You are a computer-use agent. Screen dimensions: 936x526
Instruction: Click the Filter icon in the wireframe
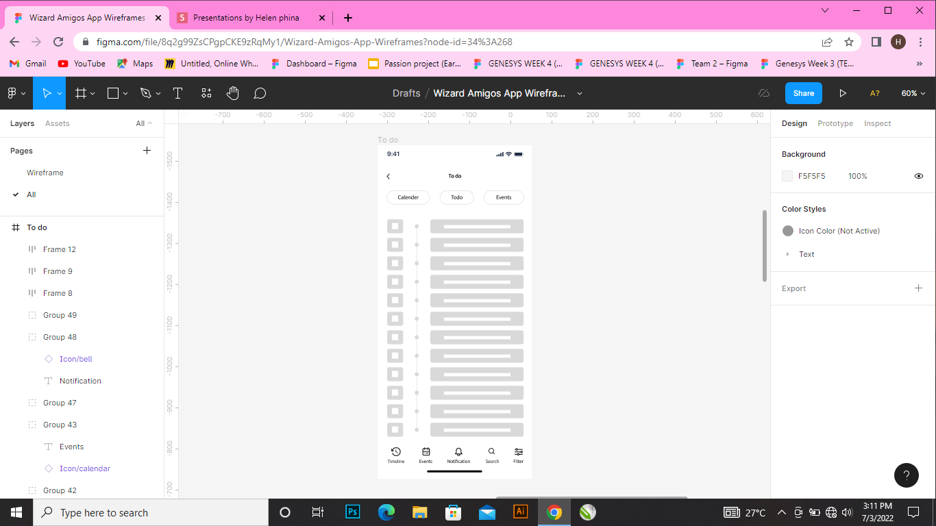519,451
